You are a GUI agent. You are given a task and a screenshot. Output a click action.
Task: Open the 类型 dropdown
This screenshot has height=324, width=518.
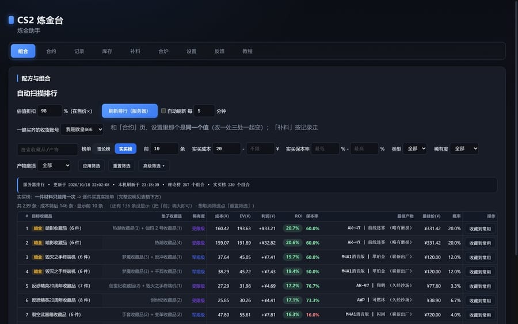click(x=415, y=148)
